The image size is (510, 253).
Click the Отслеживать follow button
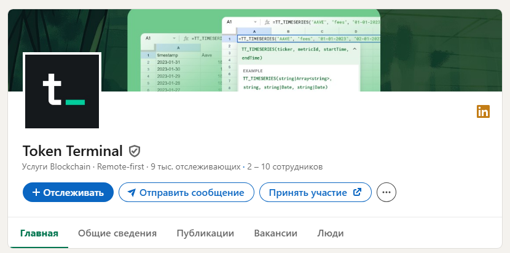pos(68,192)
